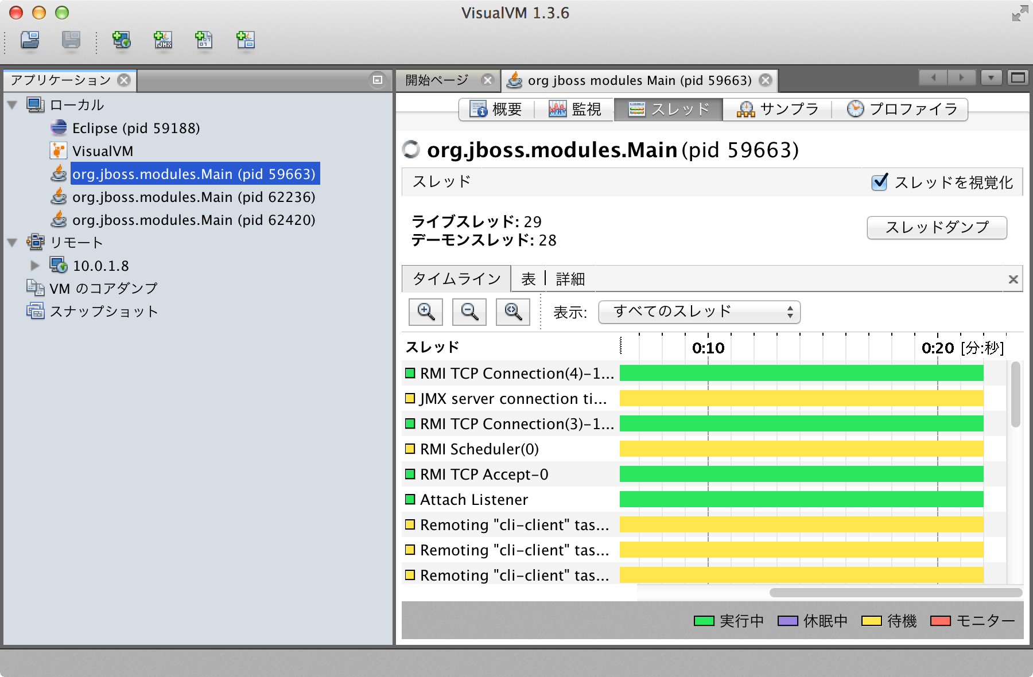Switch the thread view to 表

(x=527, y=278)
